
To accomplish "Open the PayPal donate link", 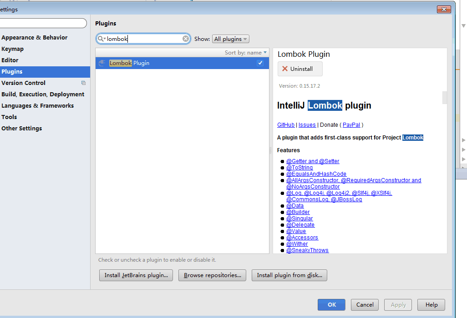I will (351, 125).
